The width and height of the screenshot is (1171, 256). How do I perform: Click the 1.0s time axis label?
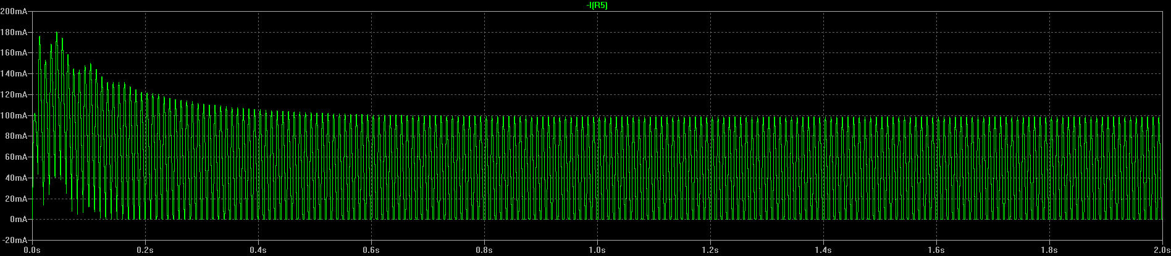coord(597,250)
